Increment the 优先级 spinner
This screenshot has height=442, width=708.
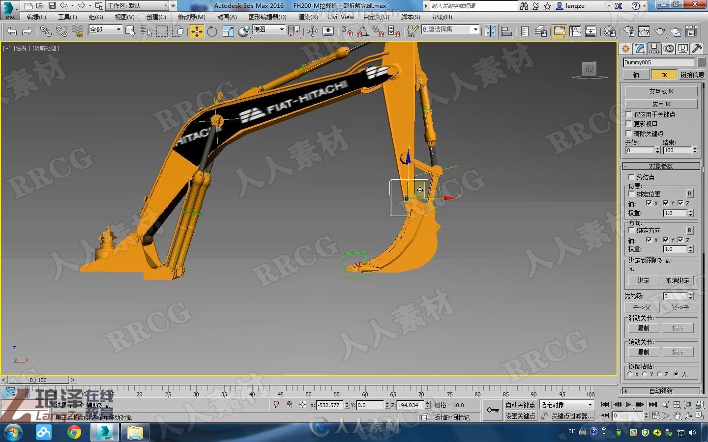[691, 294]
